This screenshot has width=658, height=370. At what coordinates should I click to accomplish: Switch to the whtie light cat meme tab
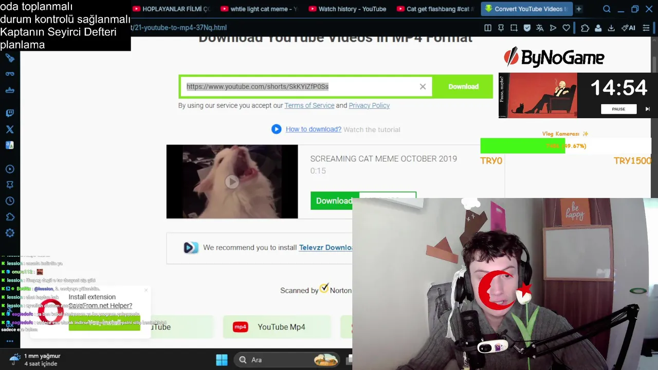[259, 9]
